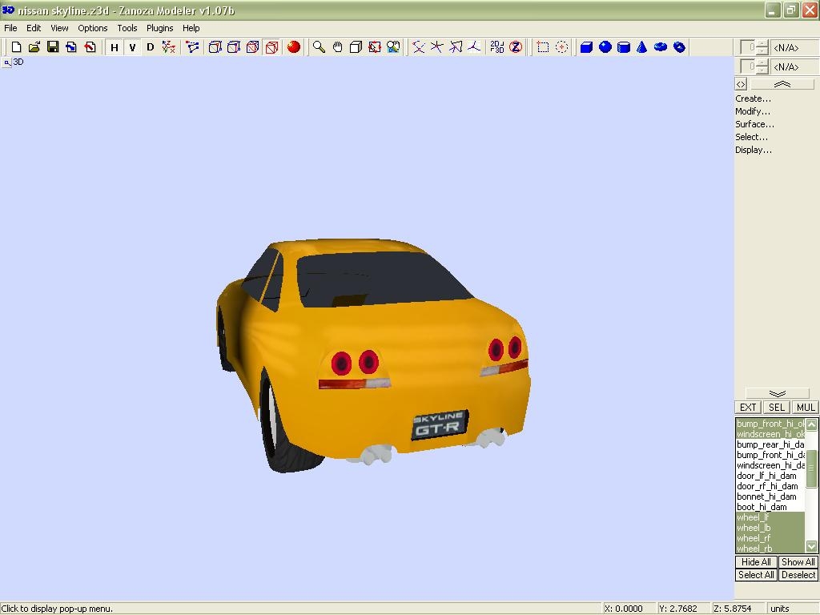Expand the Modify... command group

753,111
